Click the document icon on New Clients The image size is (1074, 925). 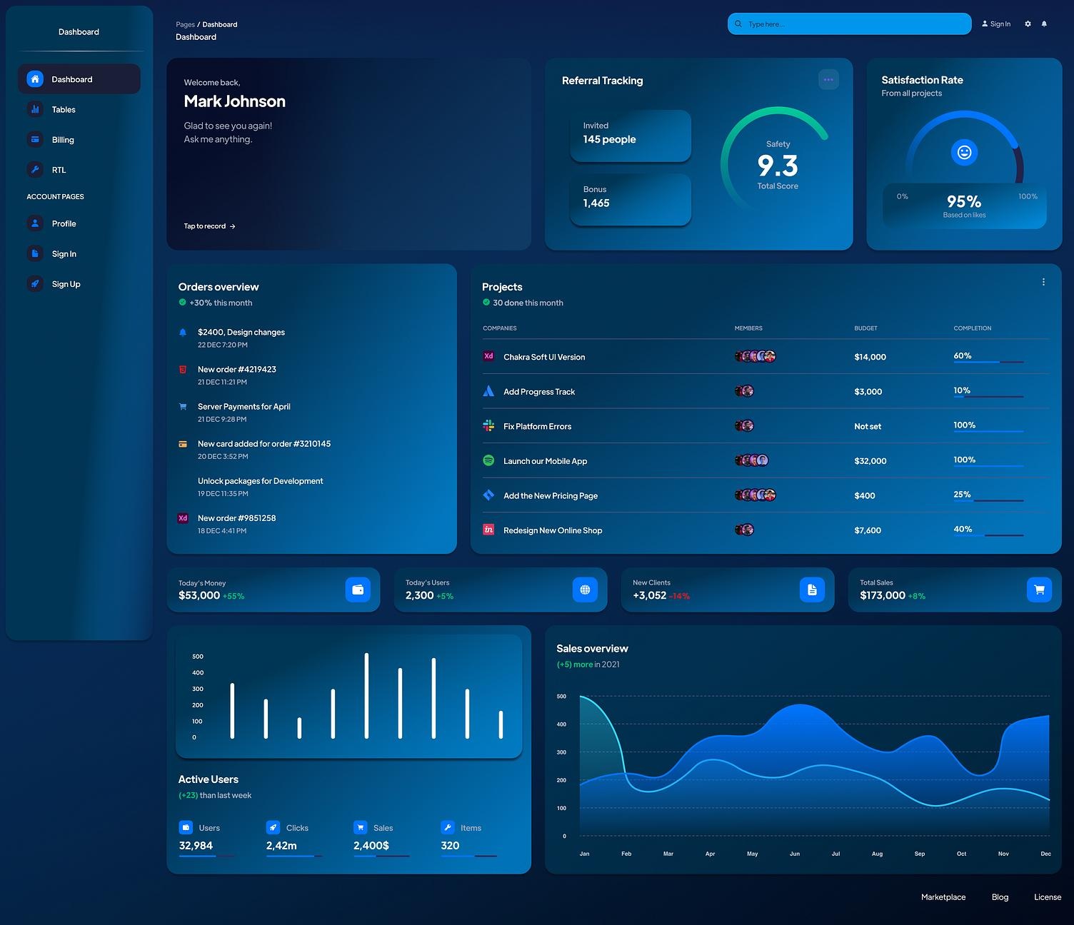coord(812,590)
